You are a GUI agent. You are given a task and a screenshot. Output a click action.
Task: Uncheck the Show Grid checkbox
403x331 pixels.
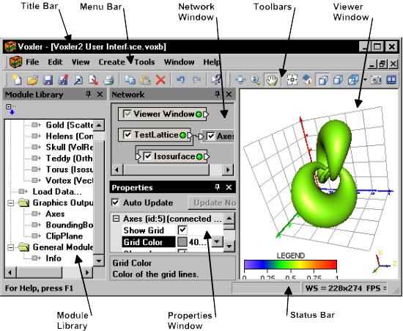[x=182, y=230]
